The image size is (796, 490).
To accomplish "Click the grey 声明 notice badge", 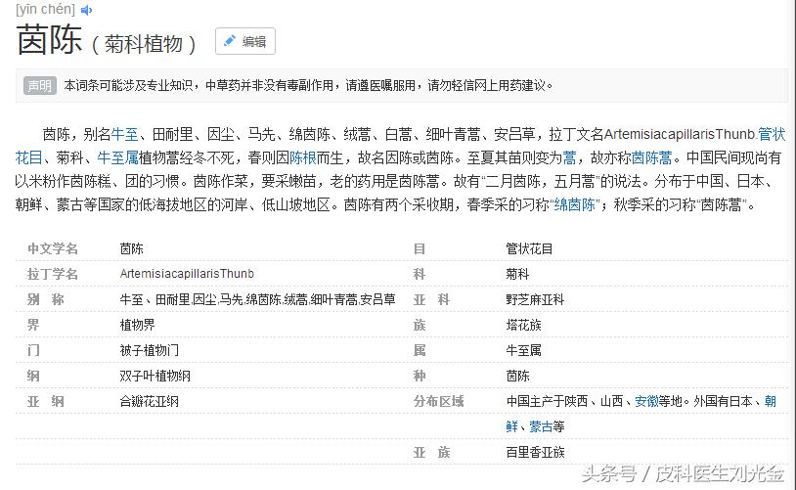I will click(x=40, y=85).
